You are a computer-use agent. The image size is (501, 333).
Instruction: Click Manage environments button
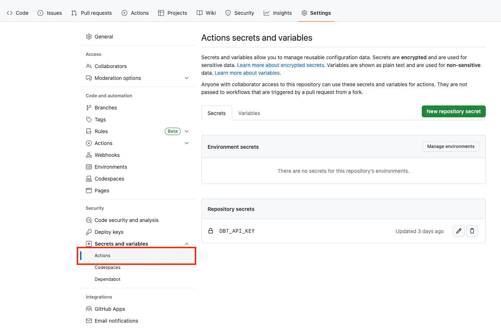(451, 147)
